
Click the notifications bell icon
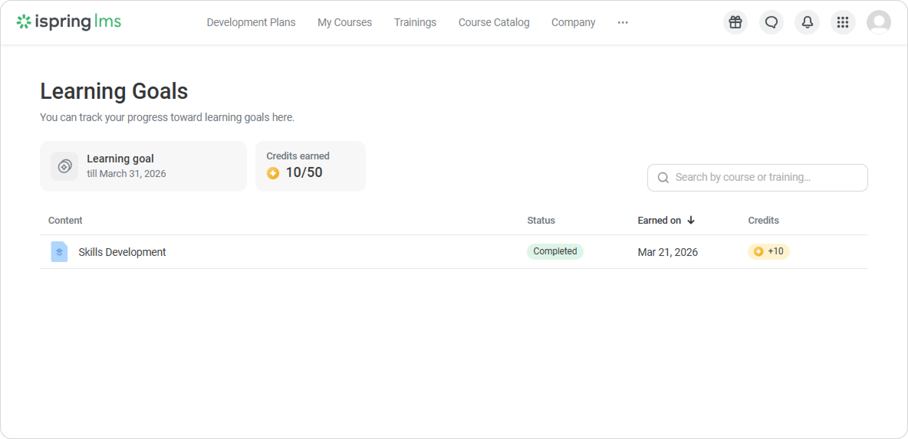[807, 22]
